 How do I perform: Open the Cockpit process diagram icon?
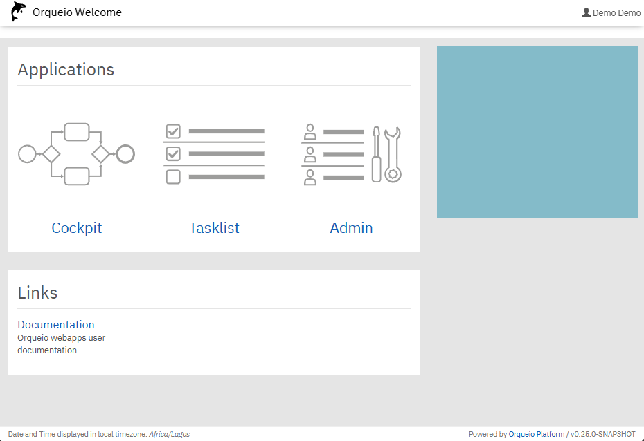click(76, 153)
